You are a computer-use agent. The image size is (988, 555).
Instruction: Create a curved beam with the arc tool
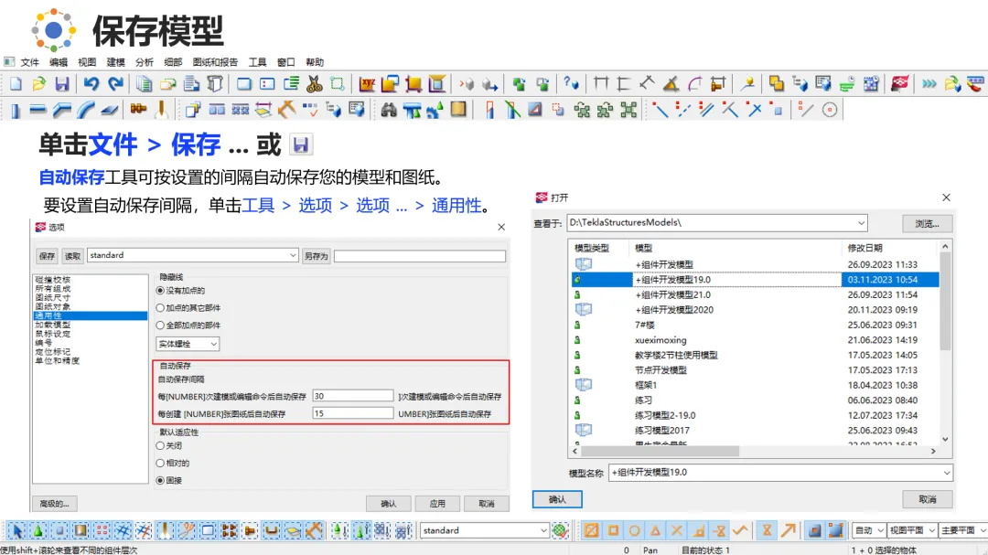[86, 111]
